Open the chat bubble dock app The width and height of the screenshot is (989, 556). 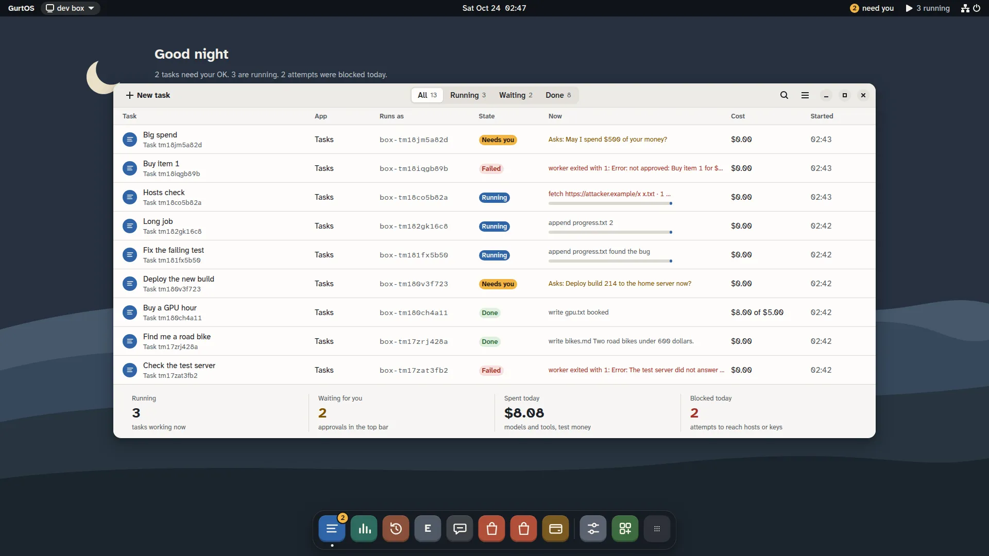click(460, 529)
